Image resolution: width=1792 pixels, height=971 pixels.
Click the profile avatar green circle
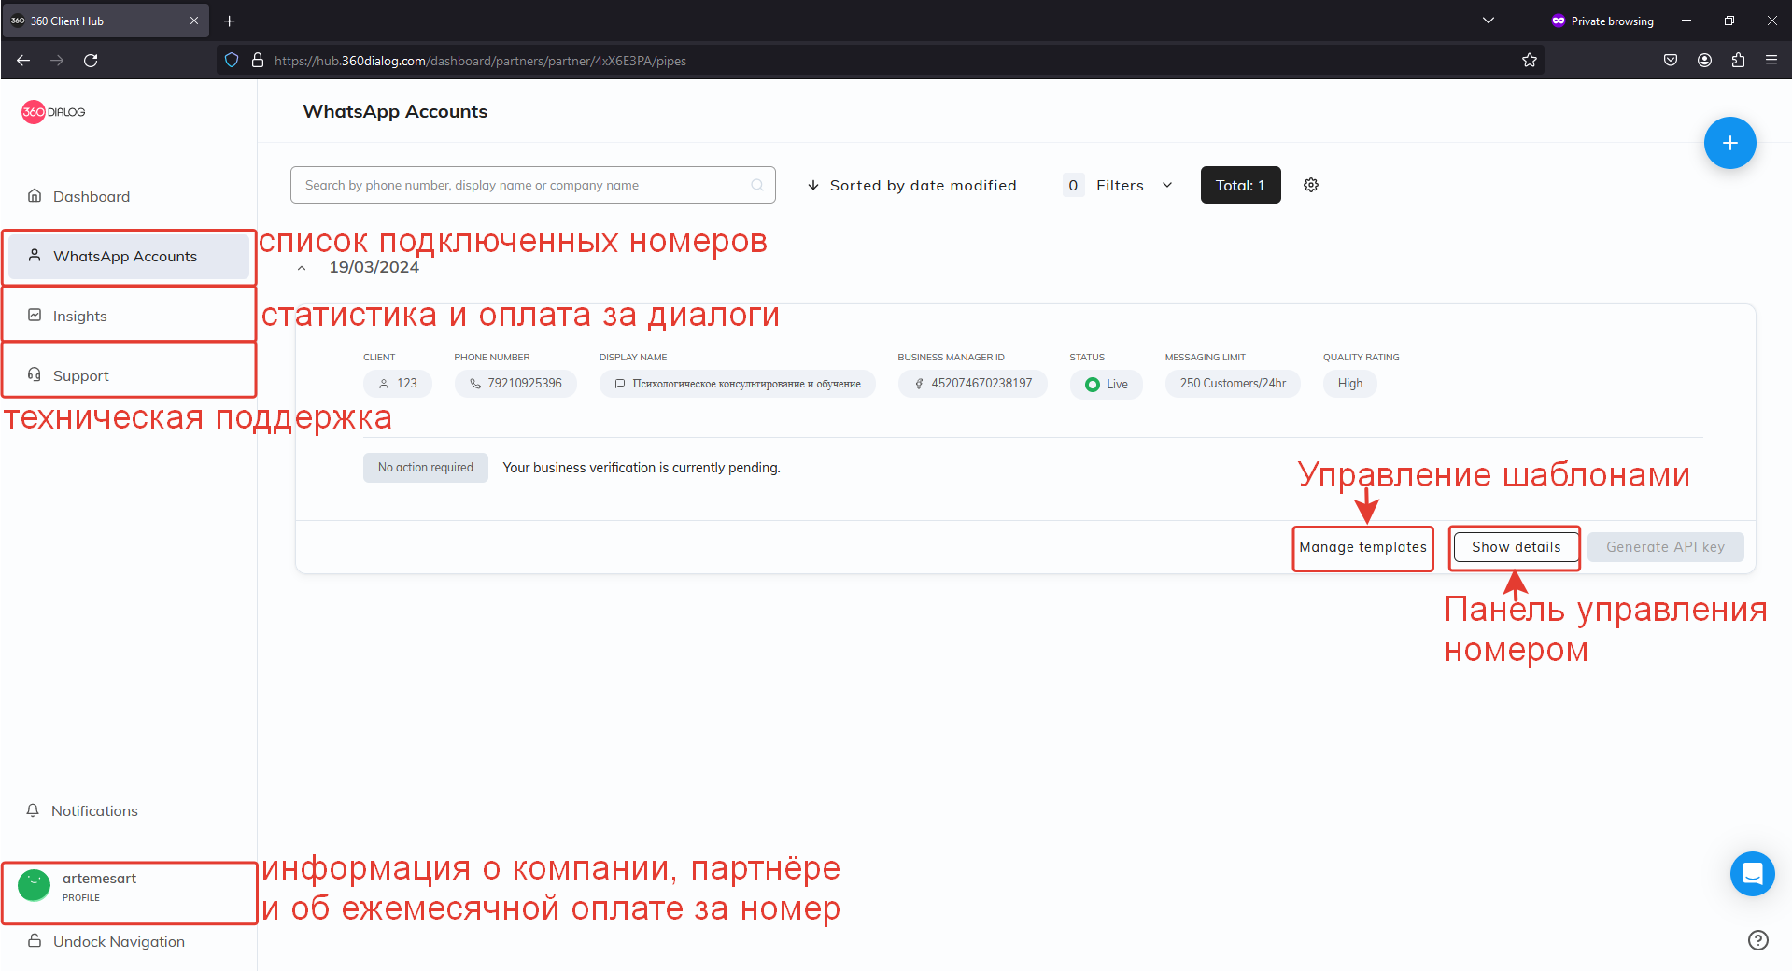(35, 885)
